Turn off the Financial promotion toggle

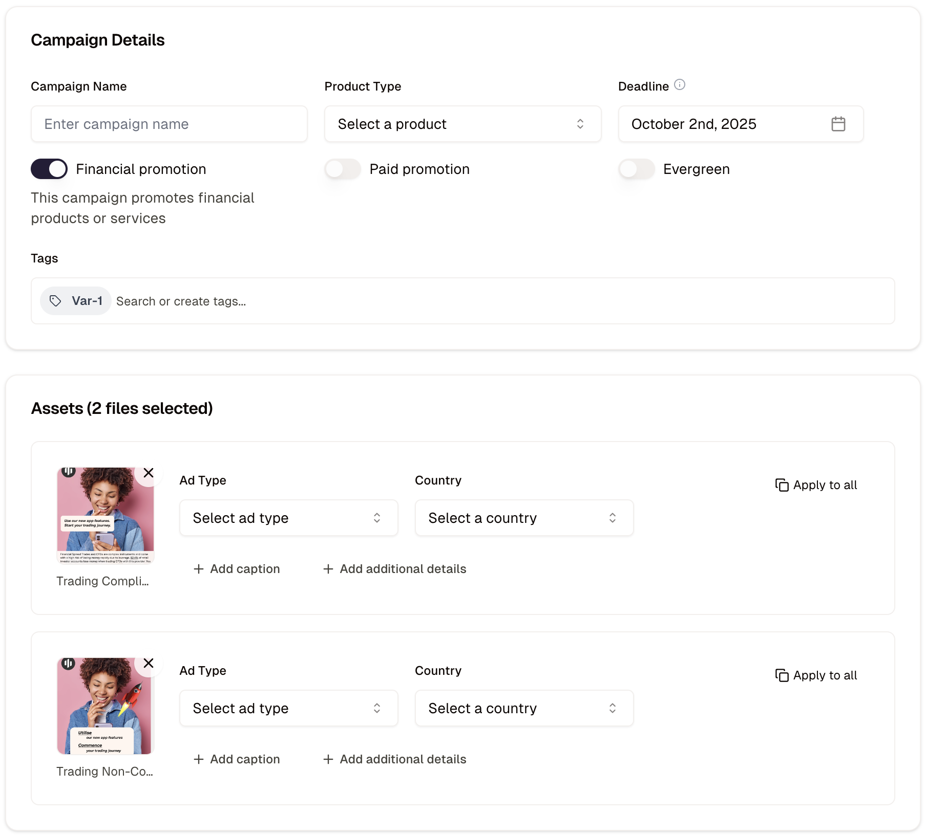(x=49, y=169)
